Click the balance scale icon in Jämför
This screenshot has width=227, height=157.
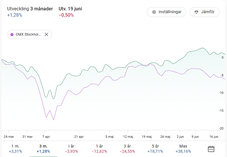pos(197,12)
